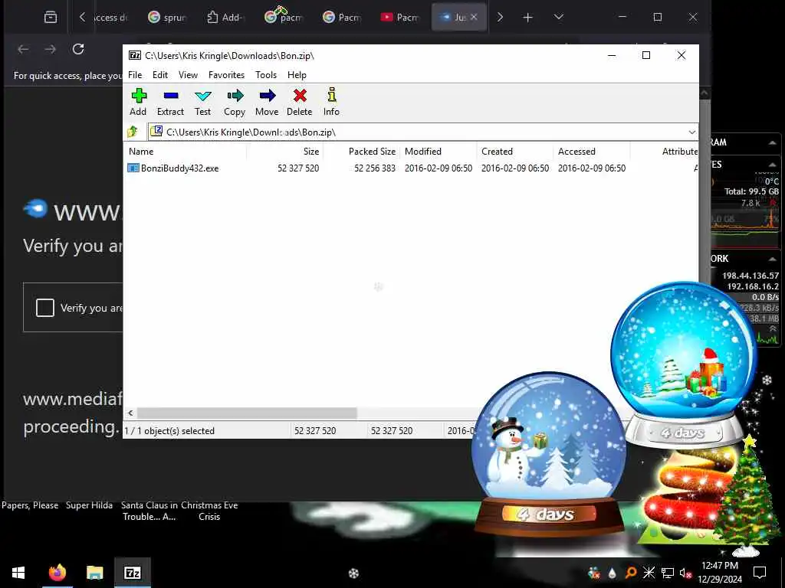Click the Modified date 2016-02-09 06:50 cell
The width and height of the screenshot is (785, 588).
[438, 168]
